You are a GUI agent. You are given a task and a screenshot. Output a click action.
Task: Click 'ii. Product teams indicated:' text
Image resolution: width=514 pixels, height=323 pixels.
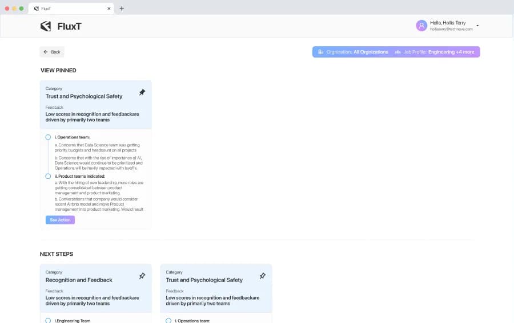79,176
